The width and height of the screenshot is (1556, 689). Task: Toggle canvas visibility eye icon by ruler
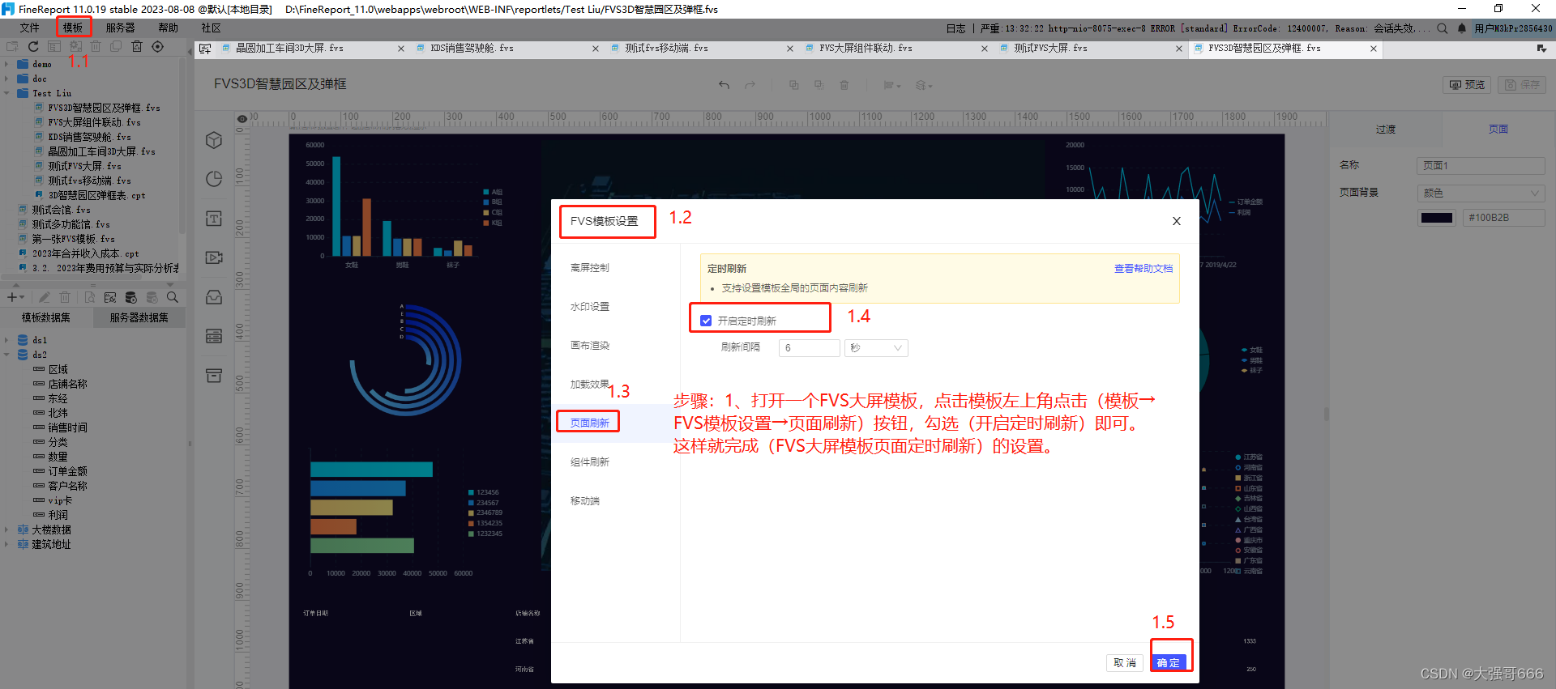[242, 119]
